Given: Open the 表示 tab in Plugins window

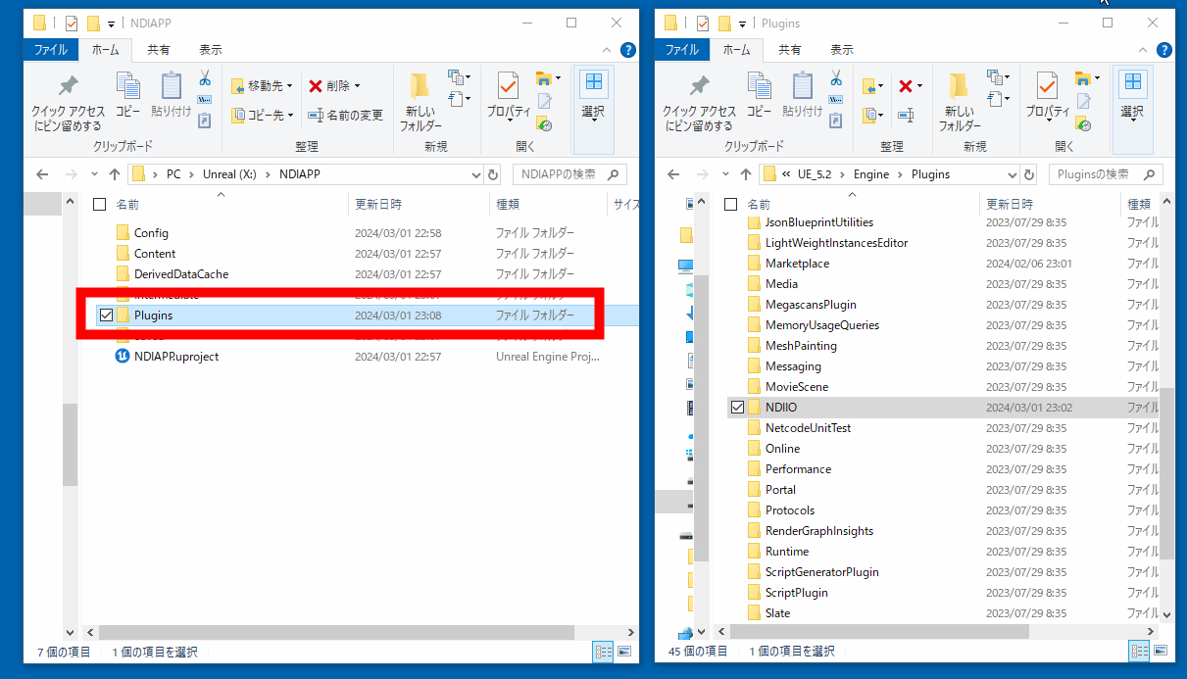Looking at the screenshot, I should pyautogui.click(x=841, y=50).
